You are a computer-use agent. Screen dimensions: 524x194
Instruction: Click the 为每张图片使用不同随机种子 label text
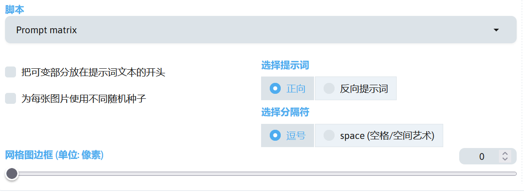pos(84,98)
